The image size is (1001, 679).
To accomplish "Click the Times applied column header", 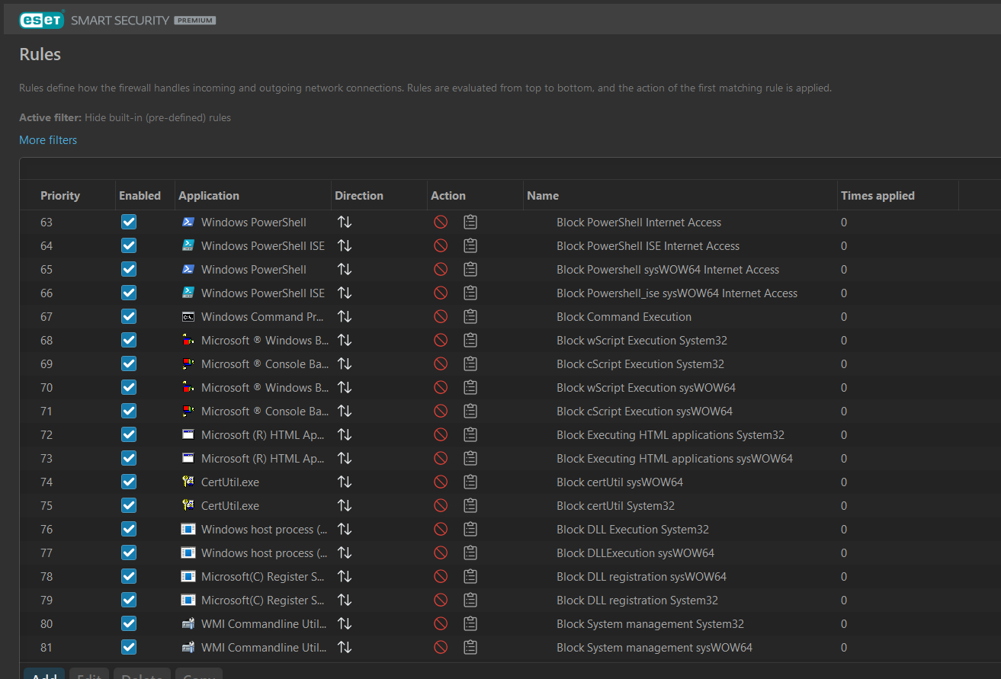I will click(877, 196).
